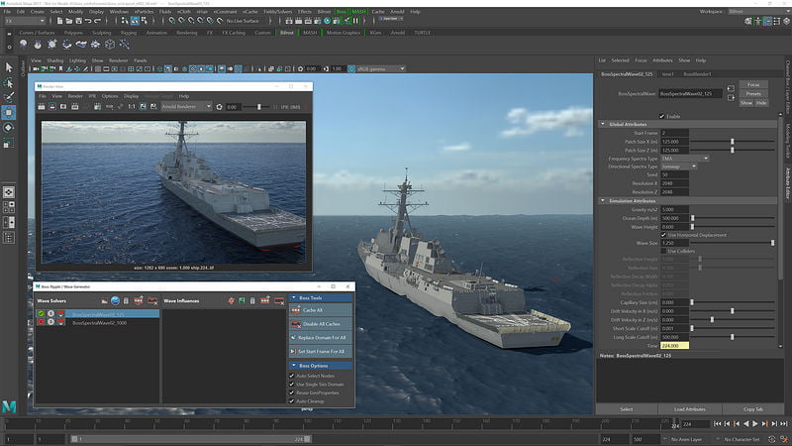792x446 pixels.
Task: Click the yellow Time field showing 224.000
Action: coord(674,345)
